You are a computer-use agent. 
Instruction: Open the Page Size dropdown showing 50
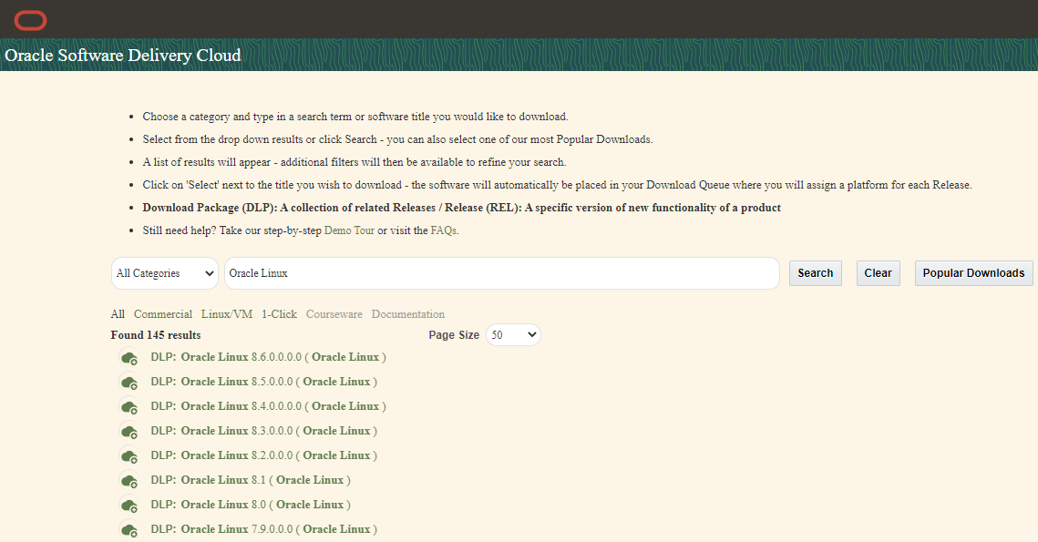(513, 334)
